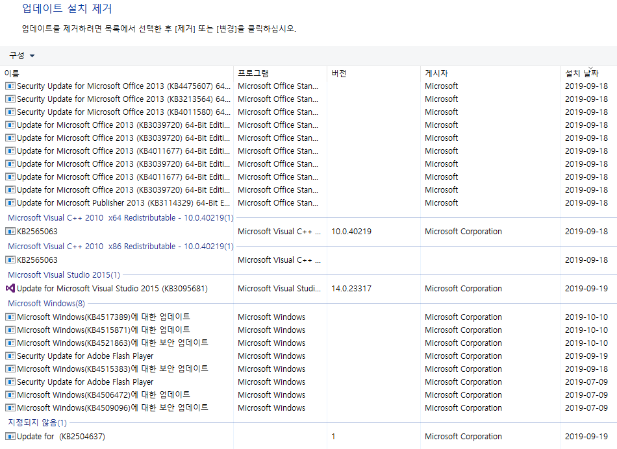The image size is (617, 449).
Task: Select Update for Microsoft Visual Studio 2015 (KB3095681)
Action: (112, 288)
